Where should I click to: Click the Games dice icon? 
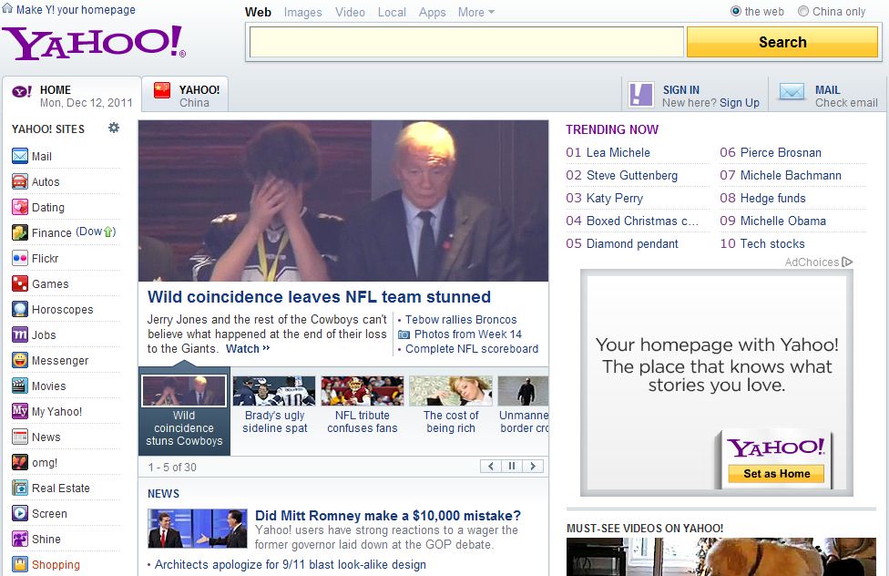tap(20, 283)
